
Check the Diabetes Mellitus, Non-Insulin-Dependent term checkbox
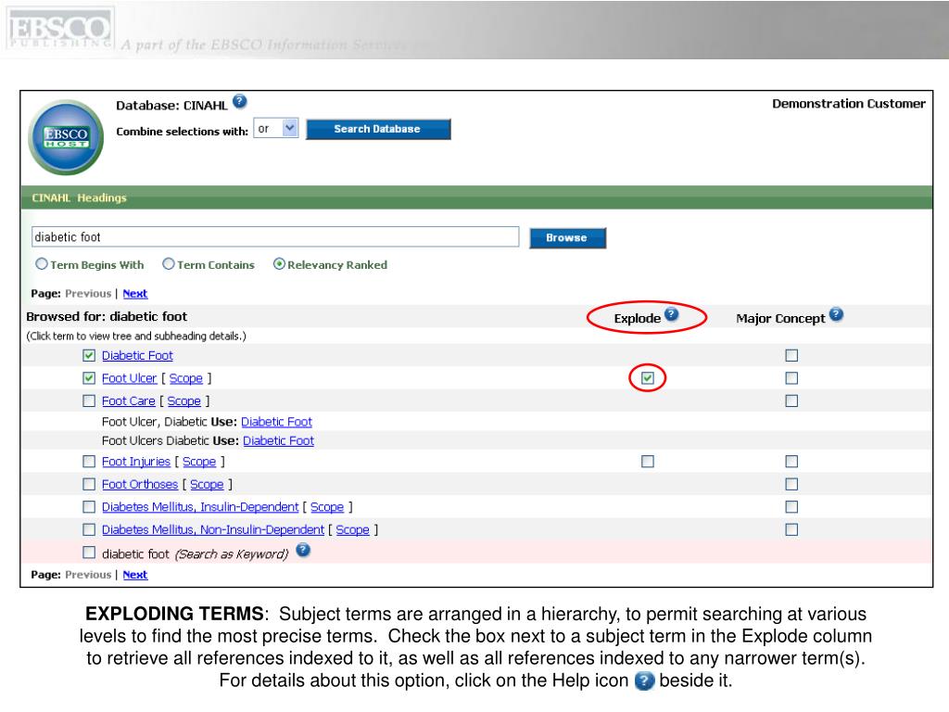click(x=89, y=529)
